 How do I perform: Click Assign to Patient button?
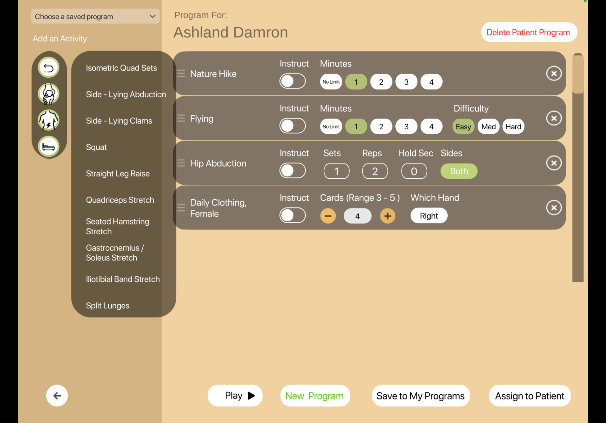[x=529, y=396]
